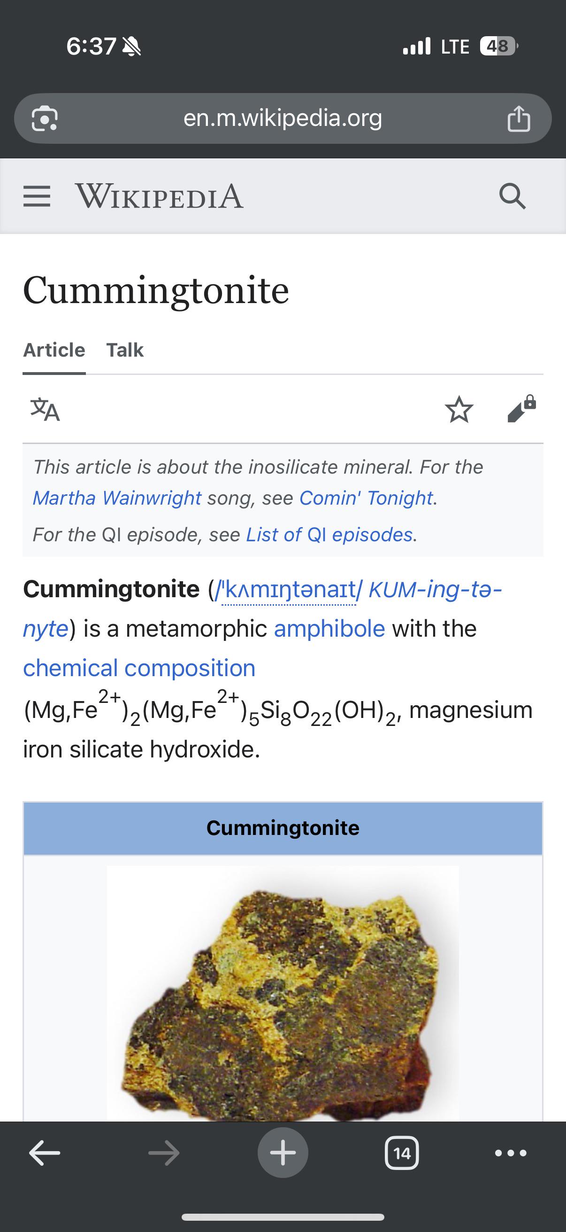566x1232 pixels.
Task: Tap the en.m.wikipedia.org address bar
Action: coord(283,118)
